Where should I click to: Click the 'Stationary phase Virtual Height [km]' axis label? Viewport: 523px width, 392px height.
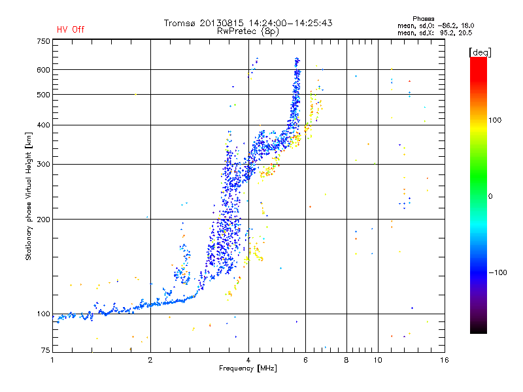point(29,196)
